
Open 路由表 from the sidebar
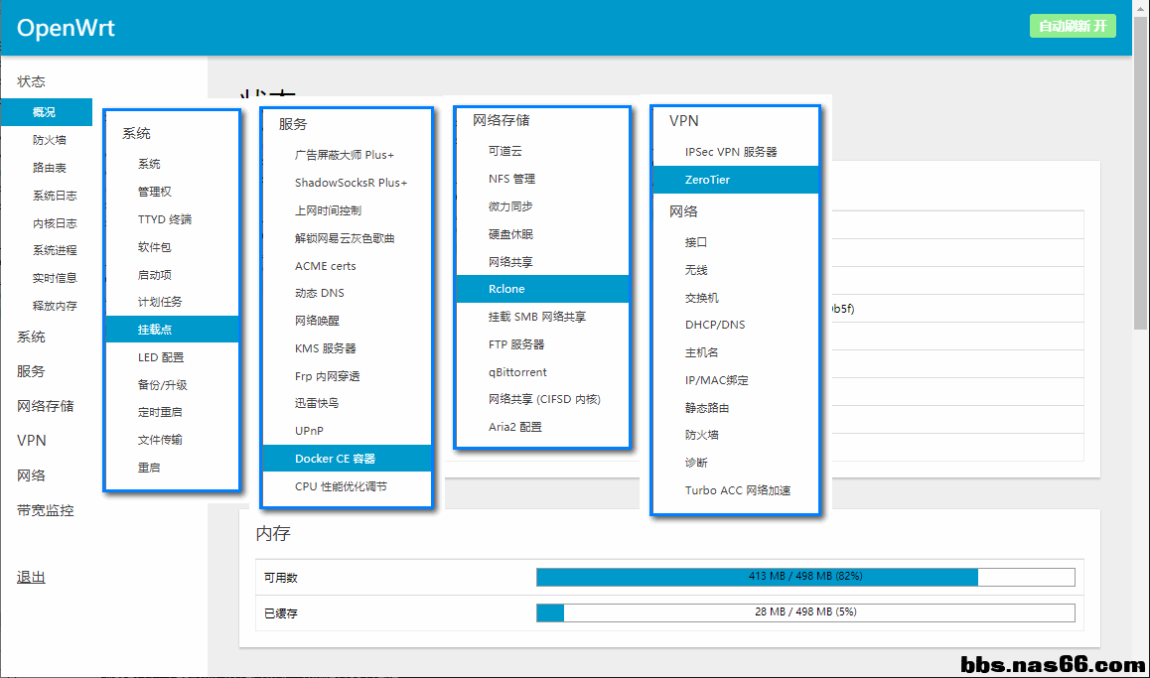[x=49, y=168]
